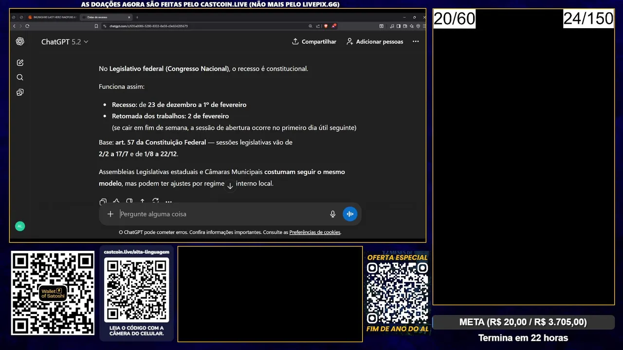Click the text 'Recesso: de 23 de dezembro'
Image resolution: width=623 pixels, height=350 pixels.
[x=155, y=105]
